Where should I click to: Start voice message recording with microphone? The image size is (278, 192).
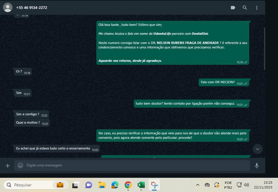pos(257,166)
